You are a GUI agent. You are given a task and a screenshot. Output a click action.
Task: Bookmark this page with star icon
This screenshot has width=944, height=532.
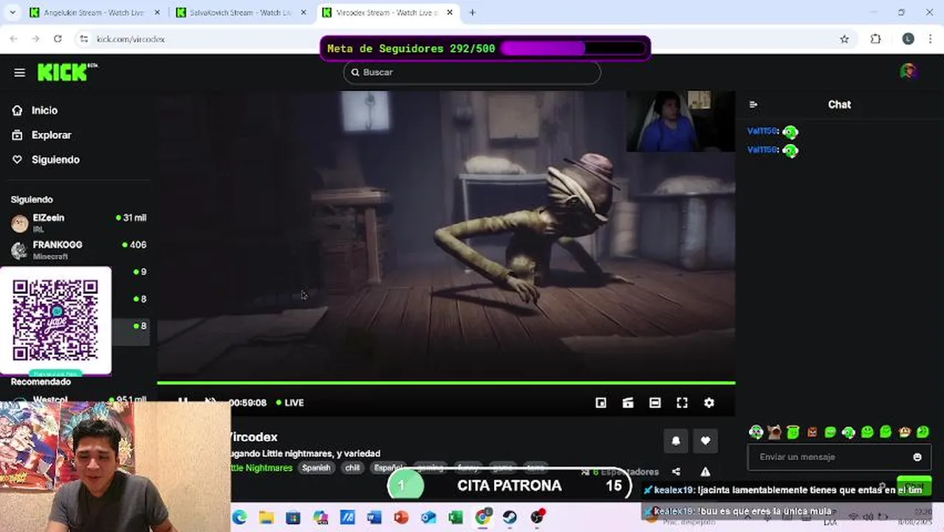click(844, 39)
